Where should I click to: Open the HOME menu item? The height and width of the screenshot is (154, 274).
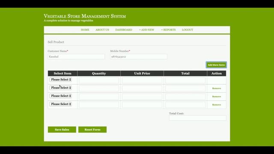pos(85,30)
